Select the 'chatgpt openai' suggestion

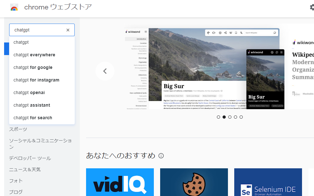pyautogui.click(x=42, y=93)
